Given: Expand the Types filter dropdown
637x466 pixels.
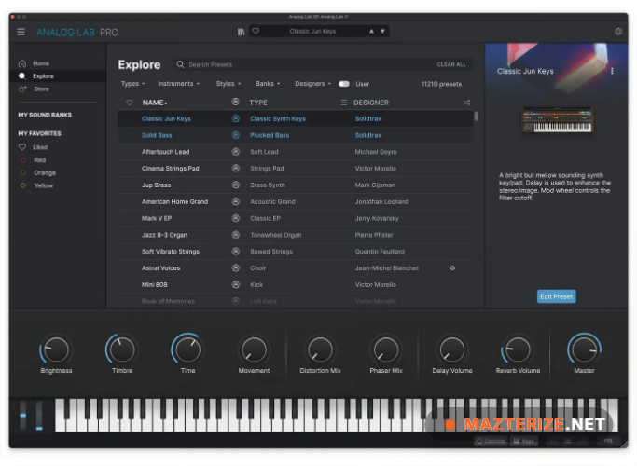Looking at the screenshot, I should [x=132, y=84].
